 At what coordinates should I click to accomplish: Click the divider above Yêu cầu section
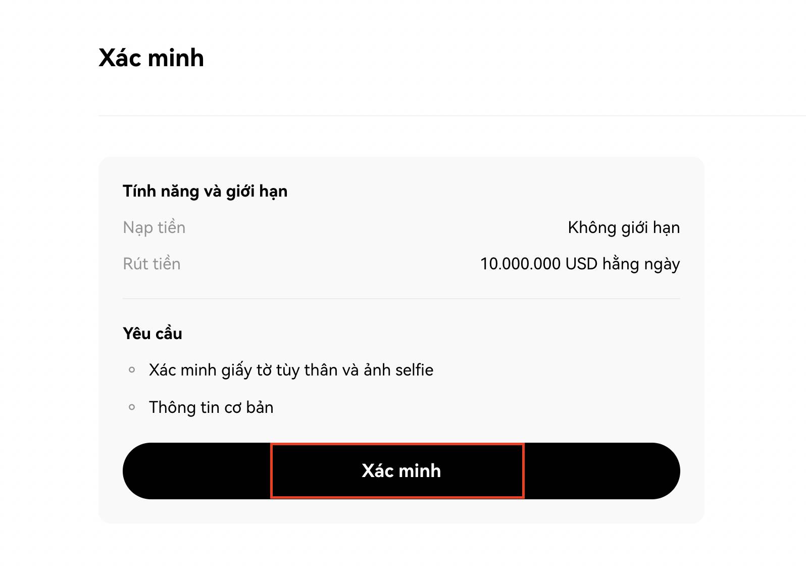click(x=401, y=299)
